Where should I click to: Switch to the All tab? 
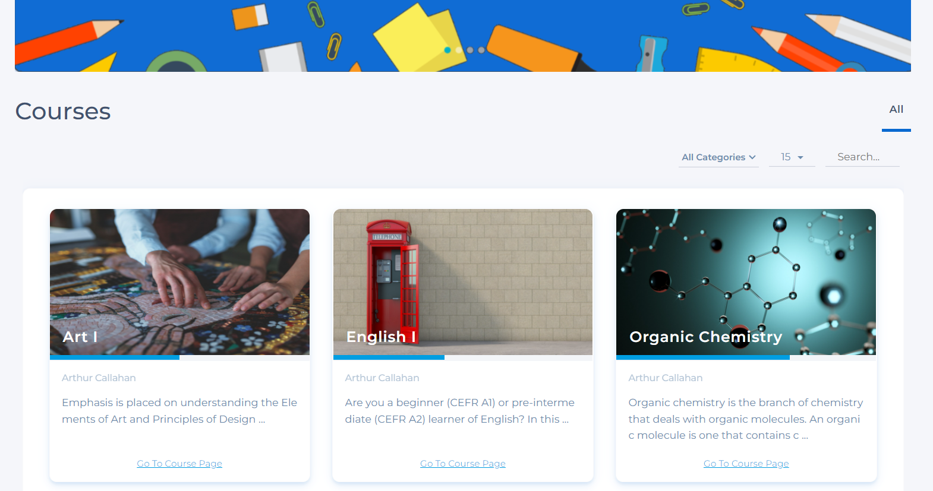click(x=896, y=109)
